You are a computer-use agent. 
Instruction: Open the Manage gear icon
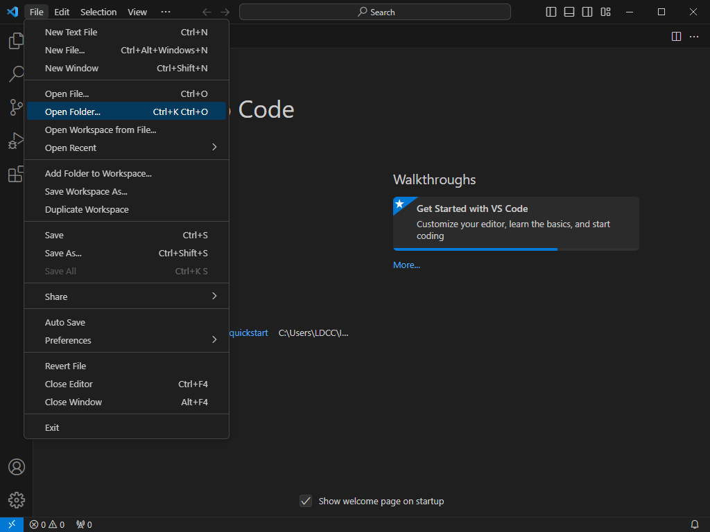pyautogui.click(x=17, y=500)
